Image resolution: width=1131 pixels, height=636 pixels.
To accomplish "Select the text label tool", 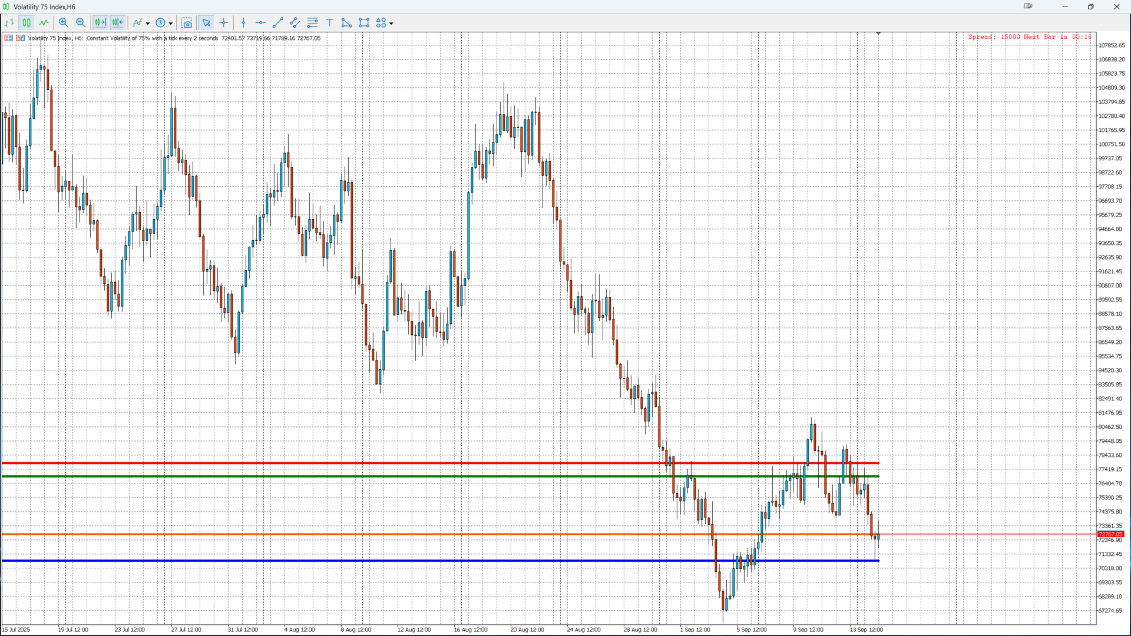I will pyautogui.click(x=330, y=23).
